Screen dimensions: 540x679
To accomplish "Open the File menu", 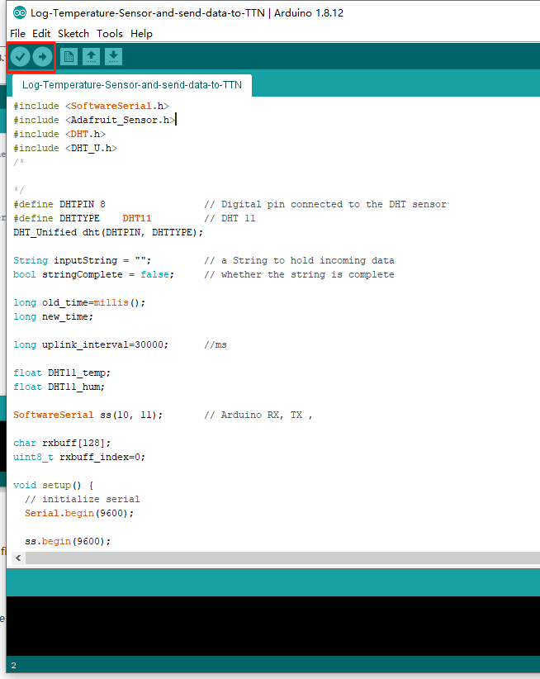I will coord(17,33).
